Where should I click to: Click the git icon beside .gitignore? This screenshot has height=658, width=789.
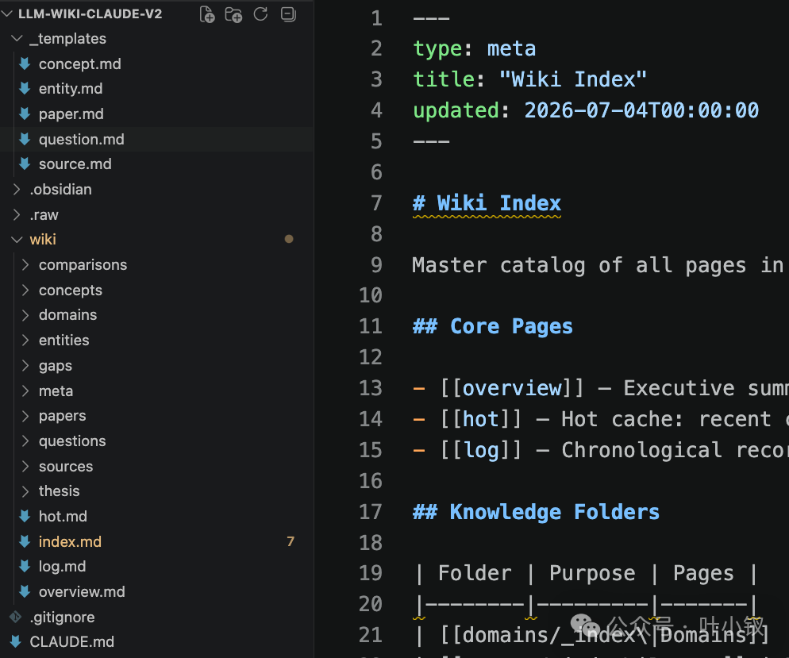pos(16,617)
